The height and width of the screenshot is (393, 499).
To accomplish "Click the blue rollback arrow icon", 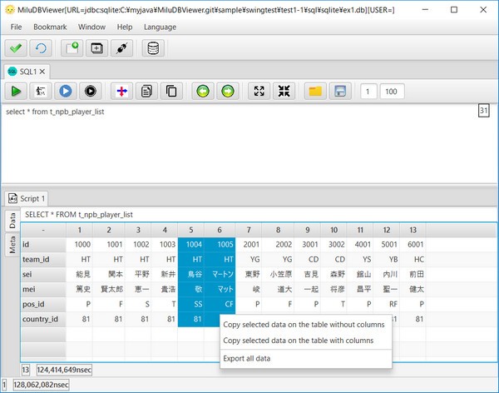I will 40,47.
